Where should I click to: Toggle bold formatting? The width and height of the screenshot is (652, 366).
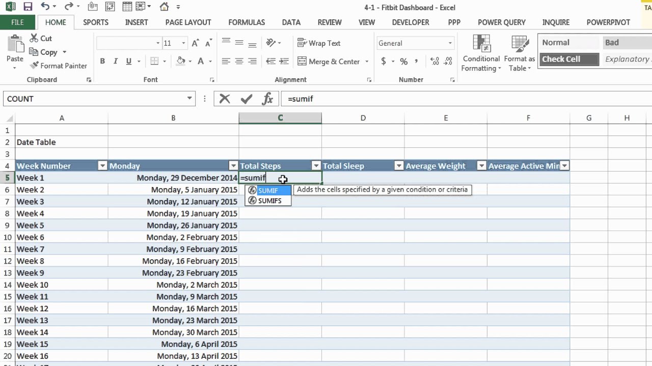pyautogui.click(x=102, y=62)
